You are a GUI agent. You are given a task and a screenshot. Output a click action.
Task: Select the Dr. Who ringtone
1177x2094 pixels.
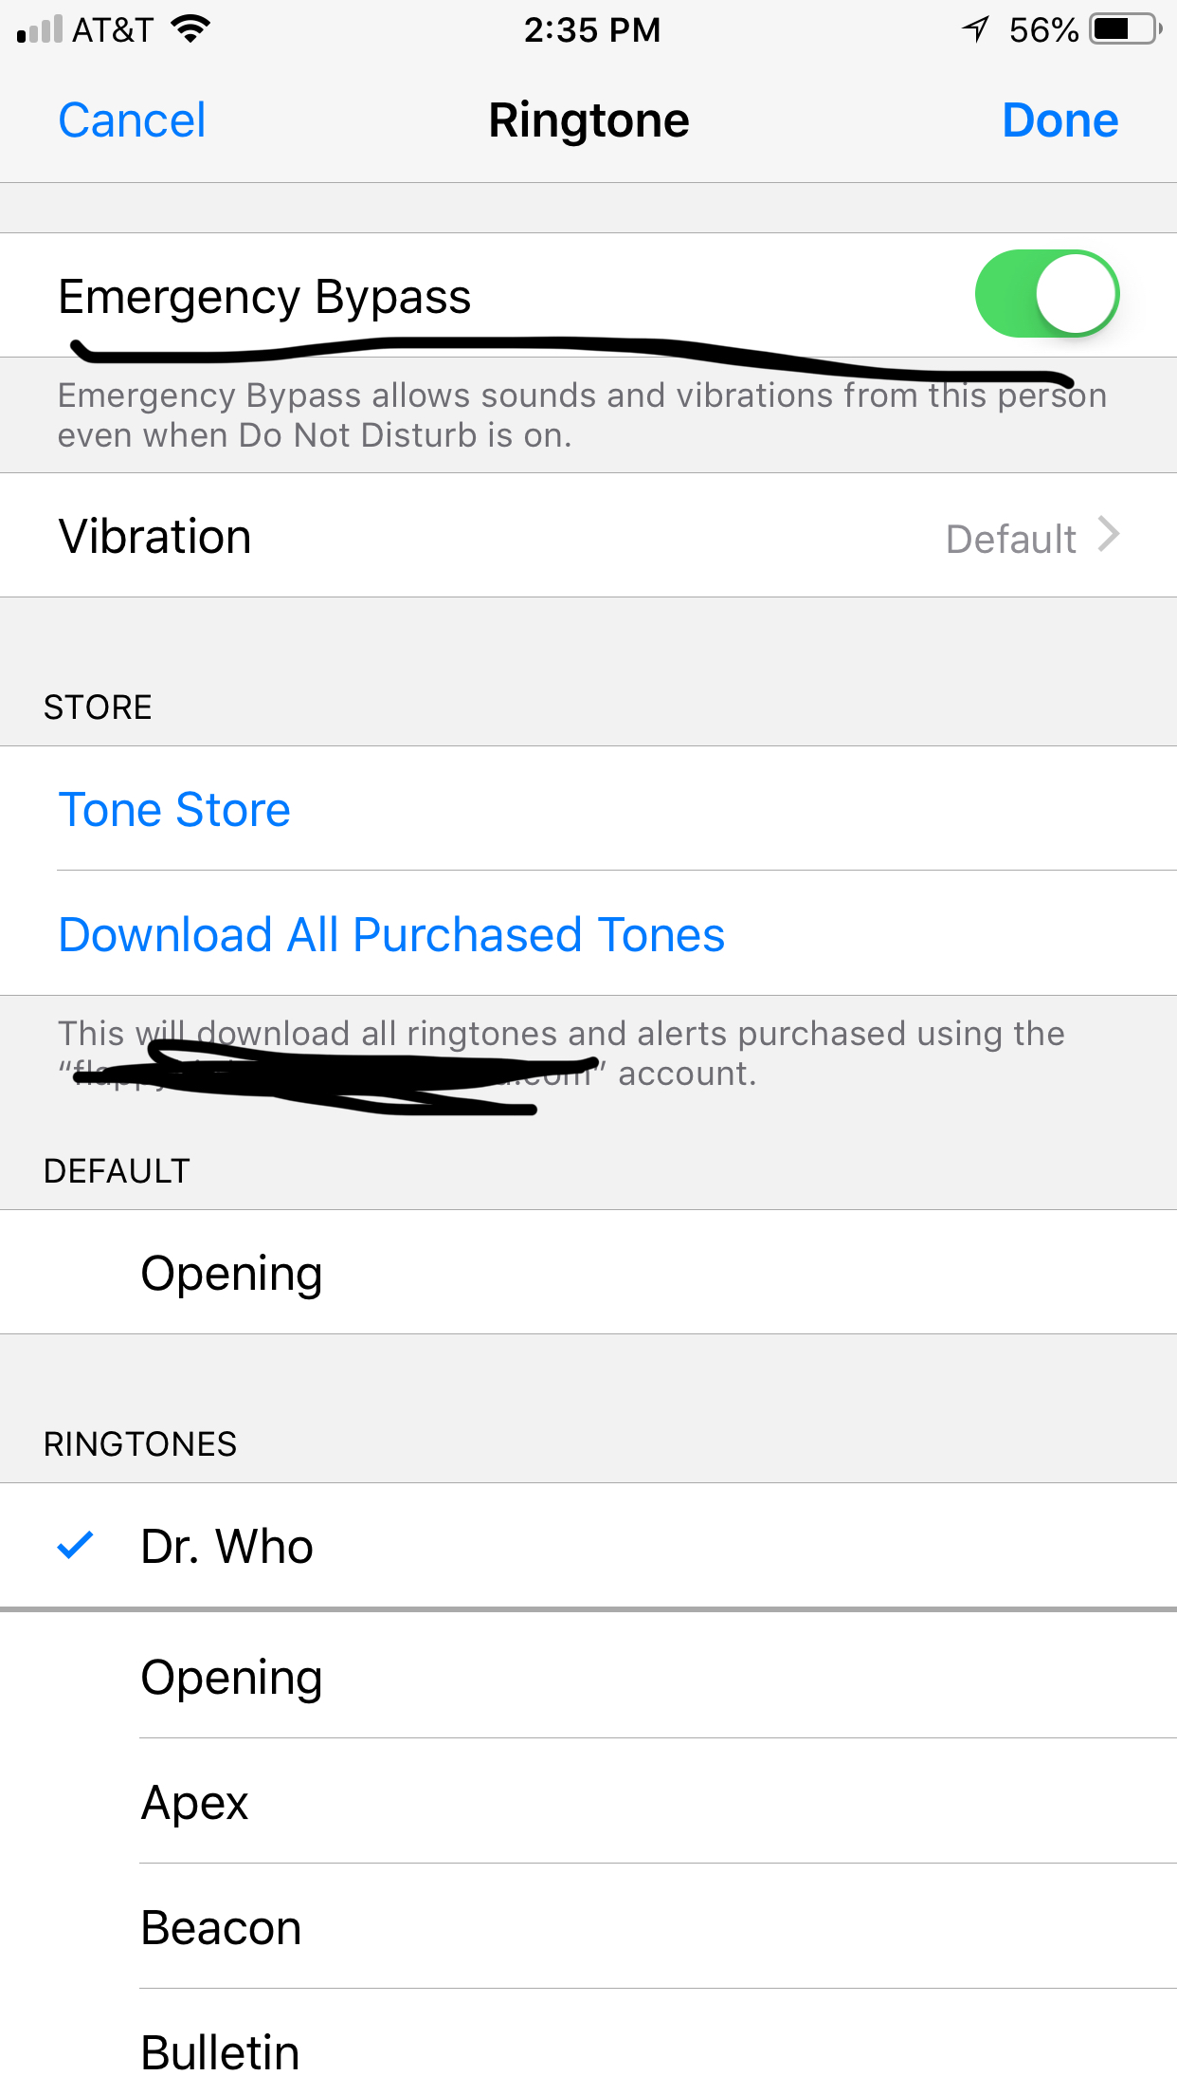pos(227,1546)
